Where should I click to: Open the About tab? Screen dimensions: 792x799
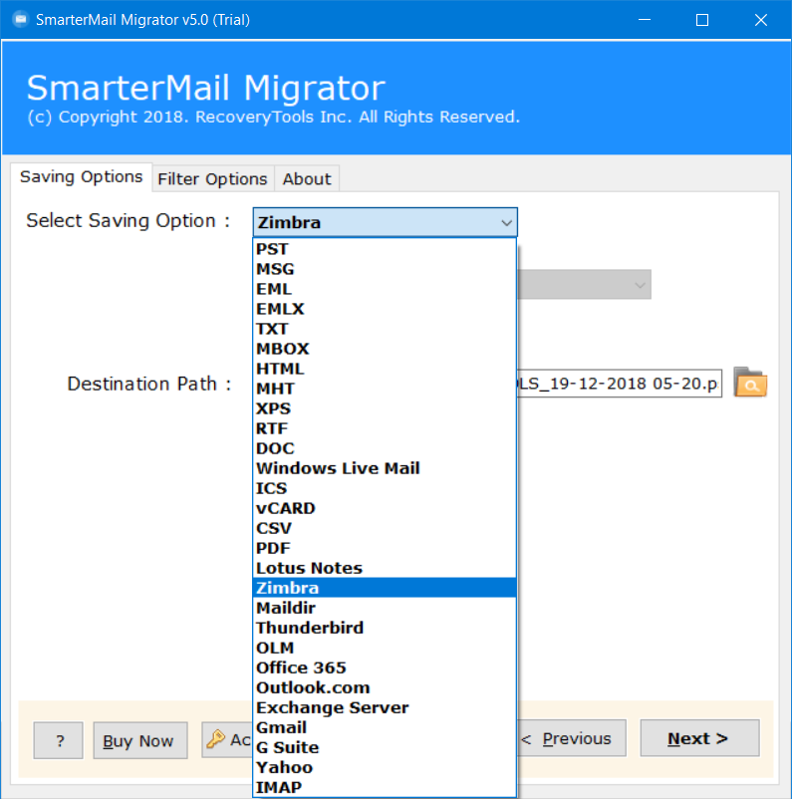307,179
